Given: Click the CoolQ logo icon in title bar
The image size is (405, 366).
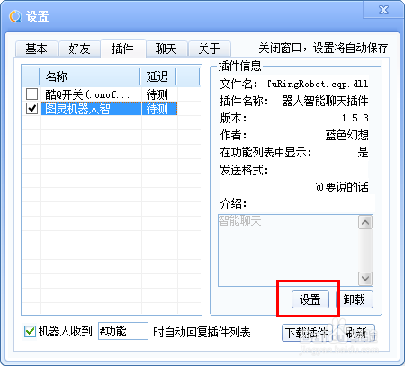Looking at the screenshot, I should (x=15, y=16).
